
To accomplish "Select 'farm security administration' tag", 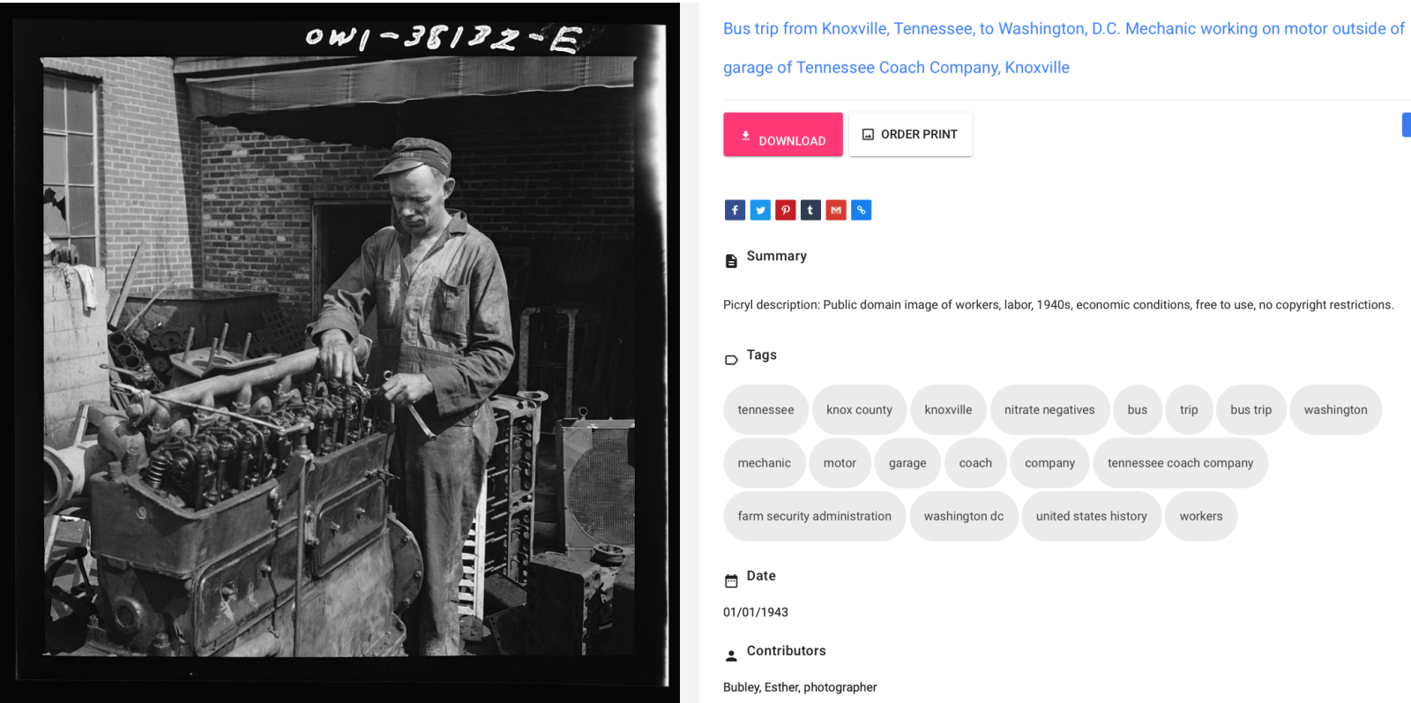I will 815,516.
